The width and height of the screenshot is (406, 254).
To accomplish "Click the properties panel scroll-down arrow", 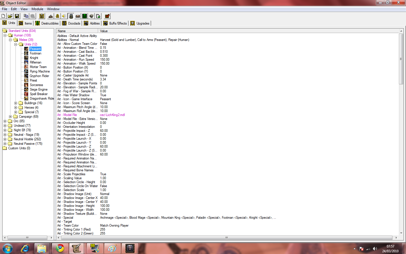I will click(x=401, y=233).
